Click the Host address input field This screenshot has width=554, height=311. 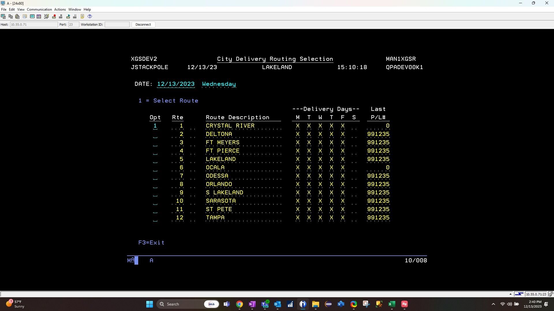34,24
